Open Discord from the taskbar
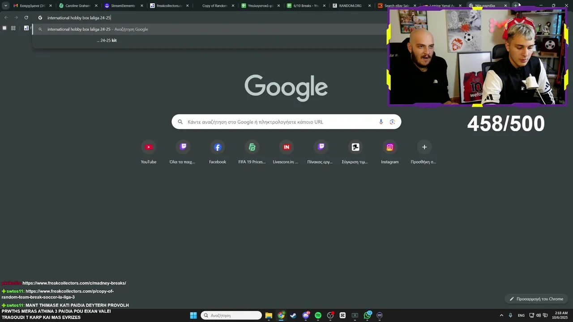 [306, 315]
